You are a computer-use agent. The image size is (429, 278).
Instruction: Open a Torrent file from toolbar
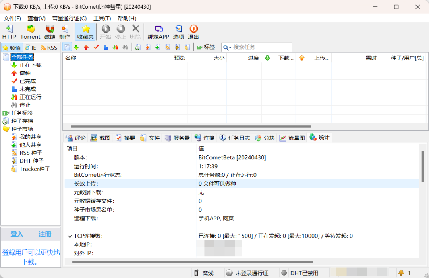[x=30, y=32]
